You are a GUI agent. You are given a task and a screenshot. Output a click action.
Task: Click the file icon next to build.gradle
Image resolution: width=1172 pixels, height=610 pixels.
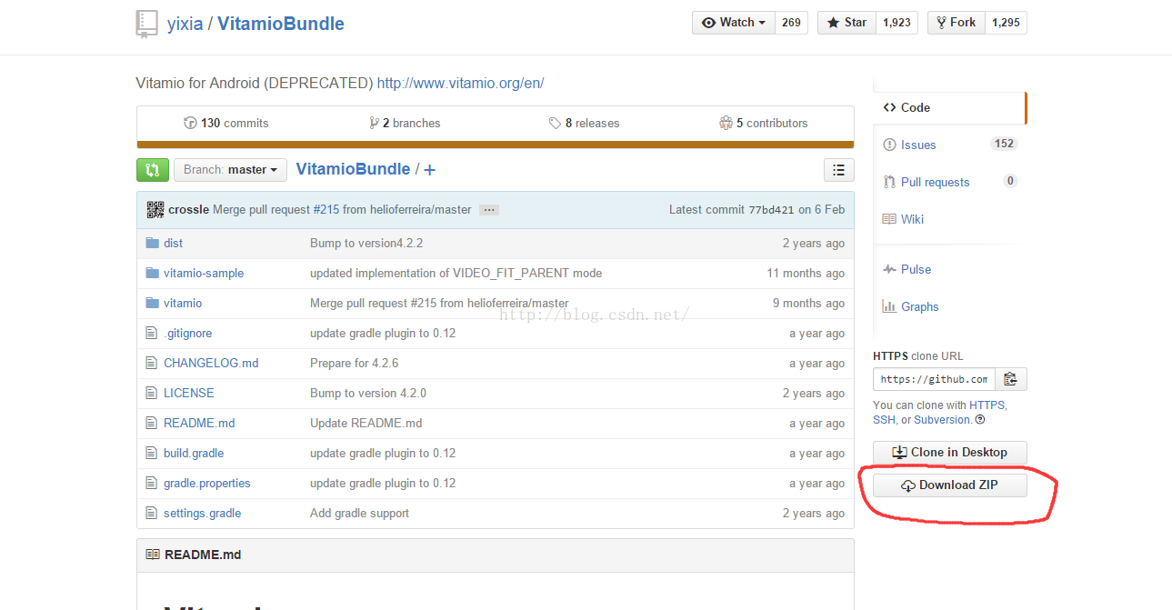click(x=152, y=453)
